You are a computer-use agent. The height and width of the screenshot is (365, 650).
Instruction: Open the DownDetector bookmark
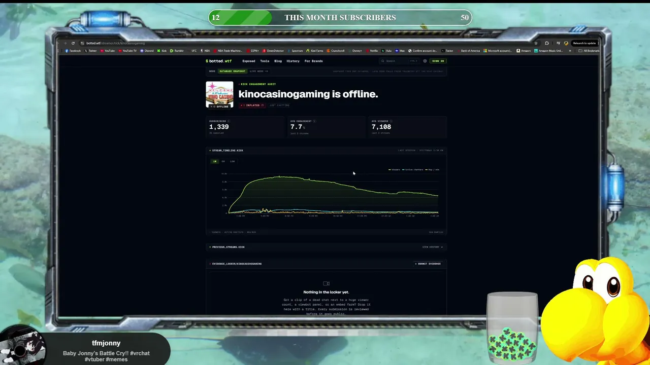point(274,51)
